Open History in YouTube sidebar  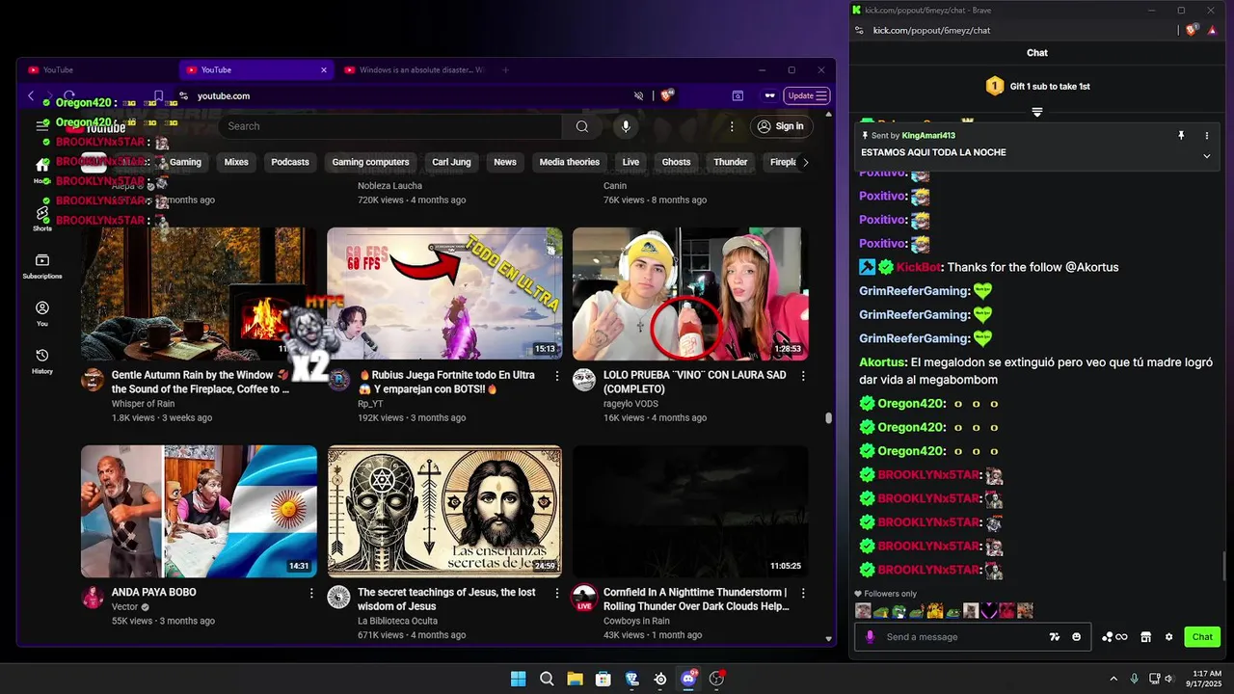[42, 361]
